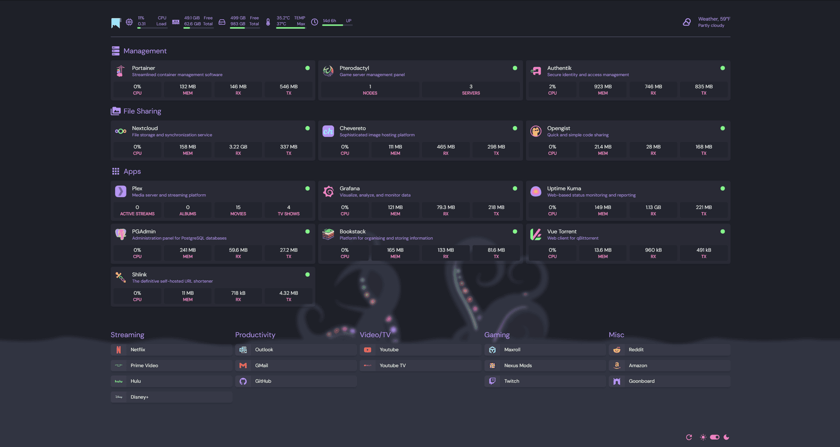Toggle the light/dark theme switch

click(715, 437)
